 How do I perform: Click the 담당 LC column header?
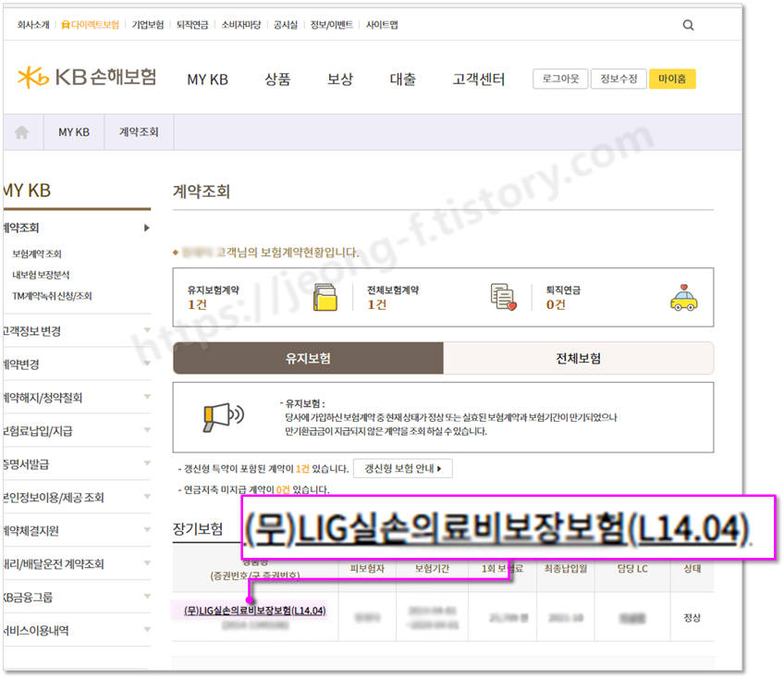click(632, 568)
